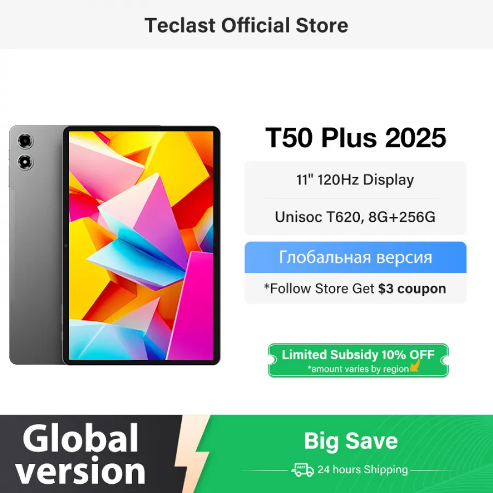Click the green Limited Subsidy 10% OFF coupon

pos(358,360)
